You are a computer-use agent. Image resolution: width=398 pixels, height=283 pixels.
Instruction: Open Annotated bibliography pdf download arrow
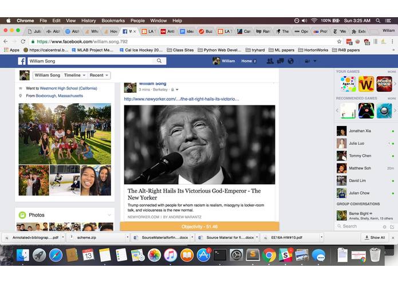pos(63,237)
